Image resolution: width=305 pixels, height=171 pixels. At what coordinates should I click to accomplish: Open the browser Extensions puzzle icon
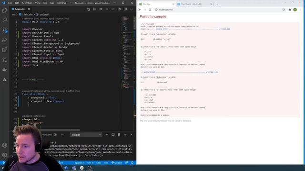click(x=290, y=9)
